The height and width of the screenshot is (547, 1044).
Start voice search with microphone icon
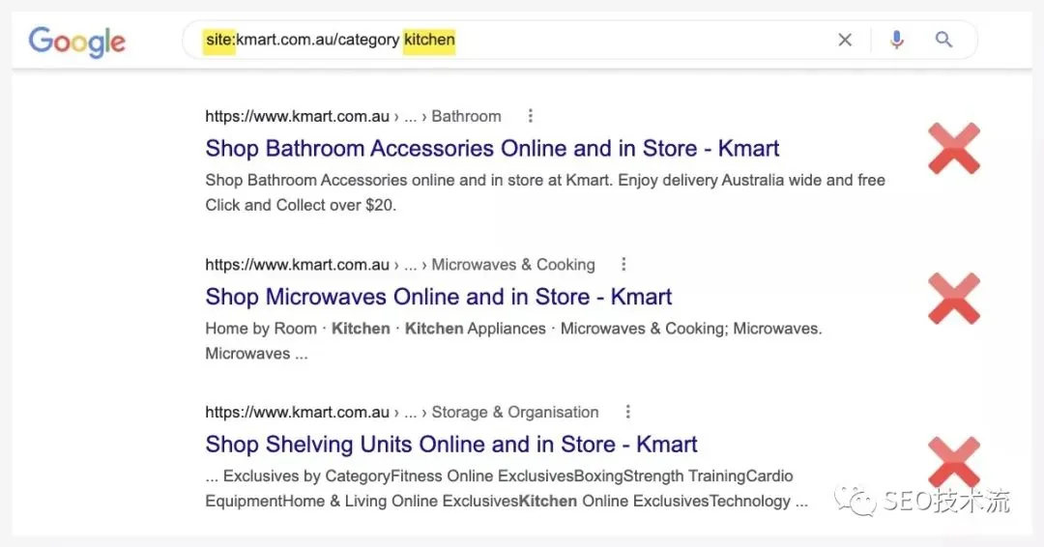(897, 40)
